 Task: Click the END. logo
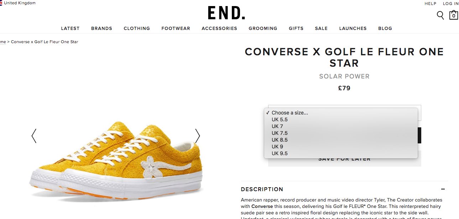point(226,13)
